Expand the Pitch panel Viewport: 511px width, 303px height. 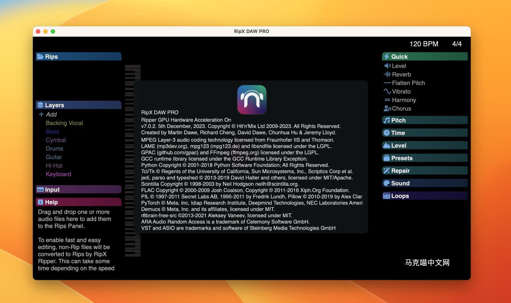tap(425, 120)
